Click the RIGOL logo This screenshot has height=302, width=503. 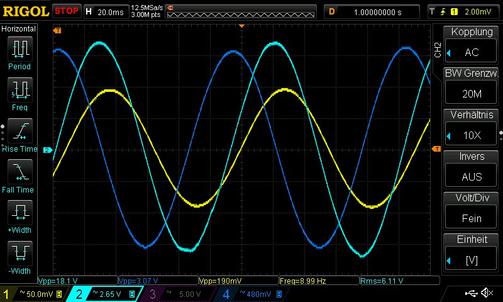[x=26, y=11]
